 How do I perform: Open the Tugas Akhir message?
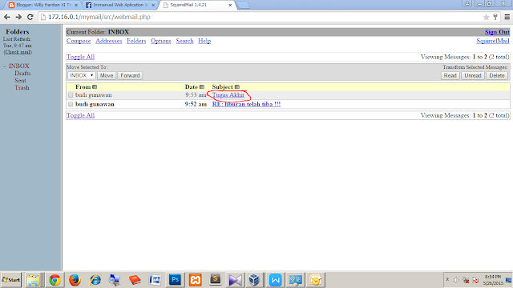(x=228, y=95)
